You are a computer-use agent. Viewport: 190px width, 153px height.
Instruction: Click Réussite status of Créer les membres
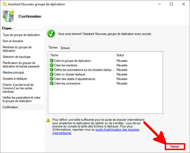tap(122, 65)
